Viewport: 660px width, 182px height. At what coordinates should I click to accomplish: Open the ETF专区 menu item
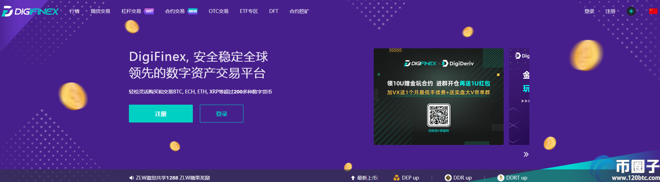(x=249, y=11)
